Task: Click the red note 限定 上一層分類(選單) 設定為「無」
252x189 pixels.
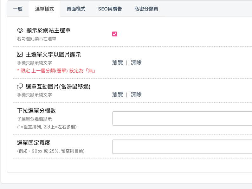Action: coord(56,71)
